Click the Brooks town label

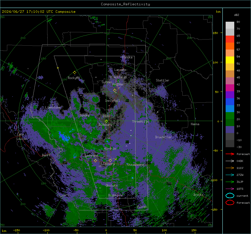coord(198,195)
